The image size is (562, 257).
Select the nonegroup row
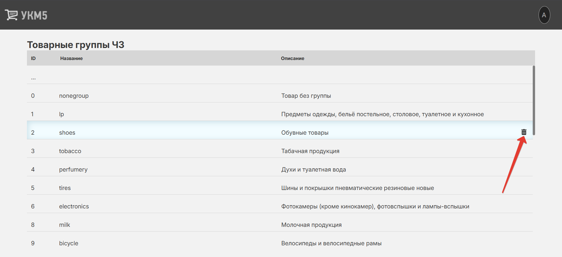[74, 96]
